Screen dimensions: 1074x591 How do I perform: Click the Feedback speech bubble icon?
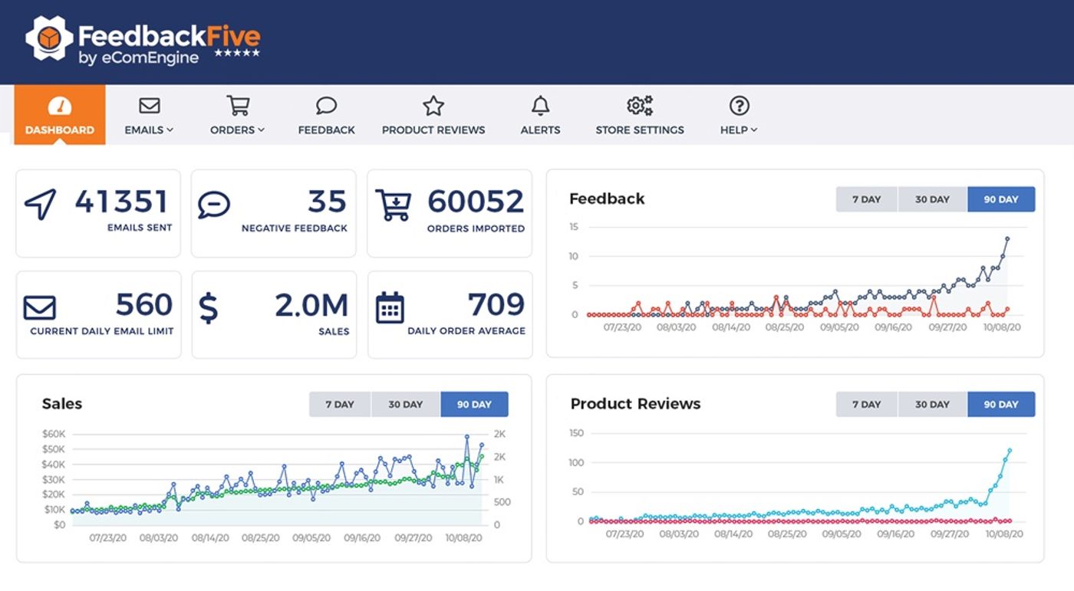326,106
